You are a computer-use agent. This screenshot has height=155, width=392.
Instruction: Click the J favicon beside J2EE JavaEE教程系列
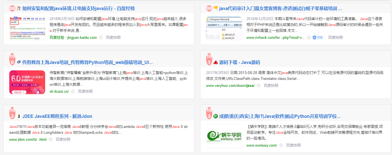pos(19,116)
